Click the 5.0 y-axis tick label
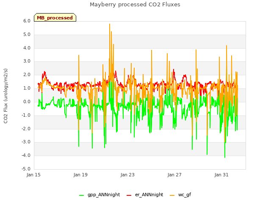Viewport: 271px width, 203px height. pyautogui.click(x=27, y=35)
